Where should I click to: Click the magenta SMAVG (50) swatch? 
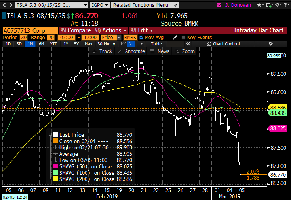(55, 166)
